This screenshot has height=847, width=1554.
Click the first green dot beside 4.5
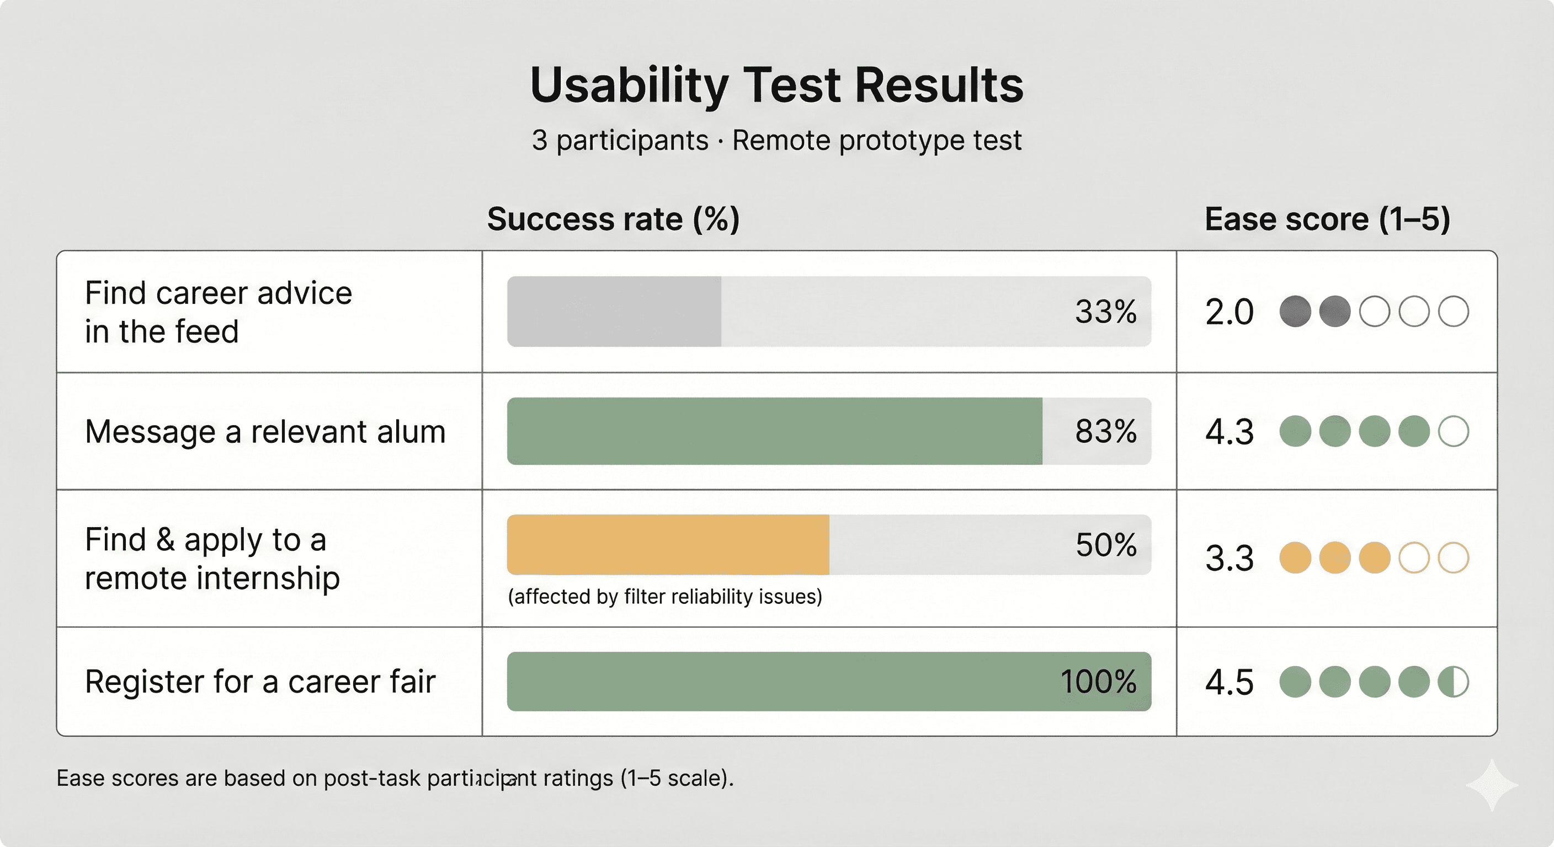coord(1295,682)
